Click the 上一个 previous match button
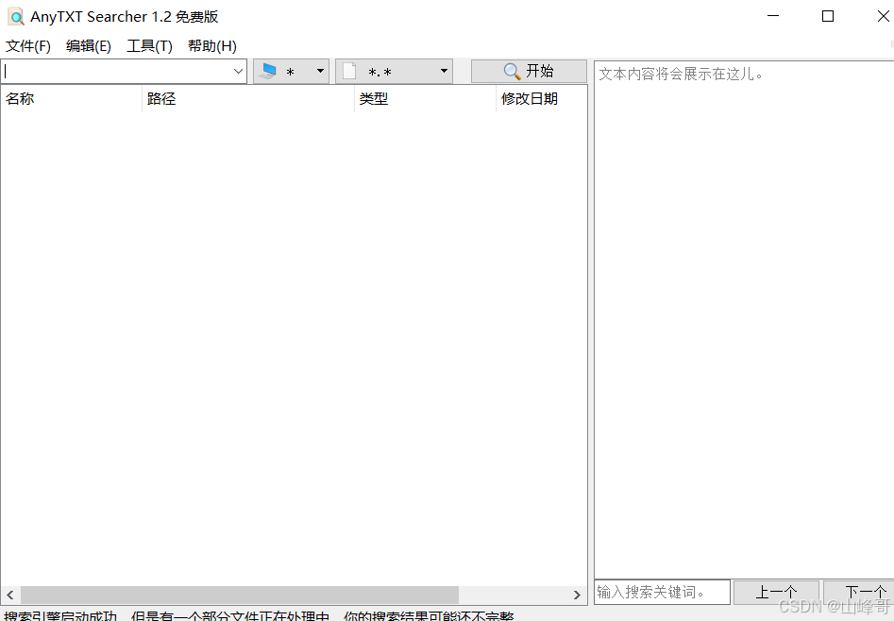Image resolution: width=894 pixels, height=621 pixels. tap(776, 593)
